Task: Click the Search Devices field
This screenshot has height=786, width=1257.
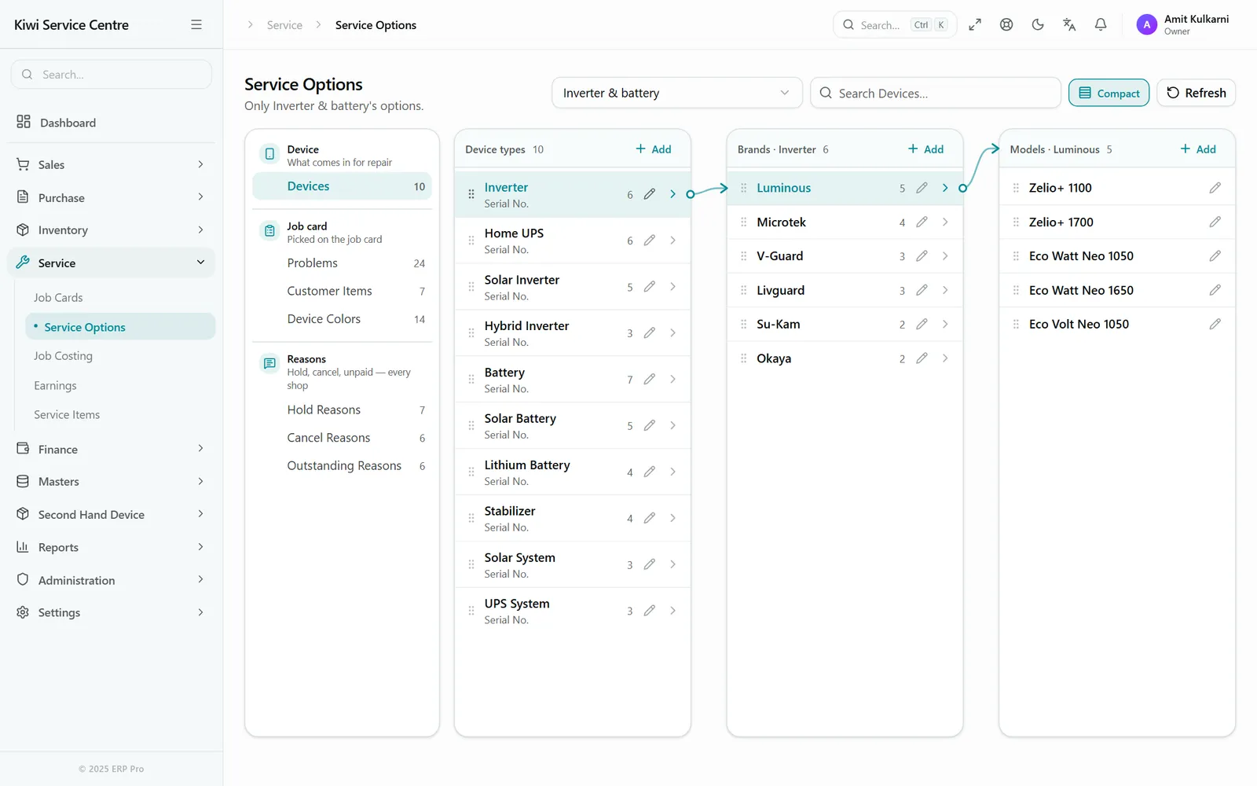Action: coord(936,93)
